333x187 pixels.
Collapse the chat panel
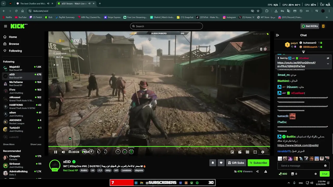[x=277, y=35]
